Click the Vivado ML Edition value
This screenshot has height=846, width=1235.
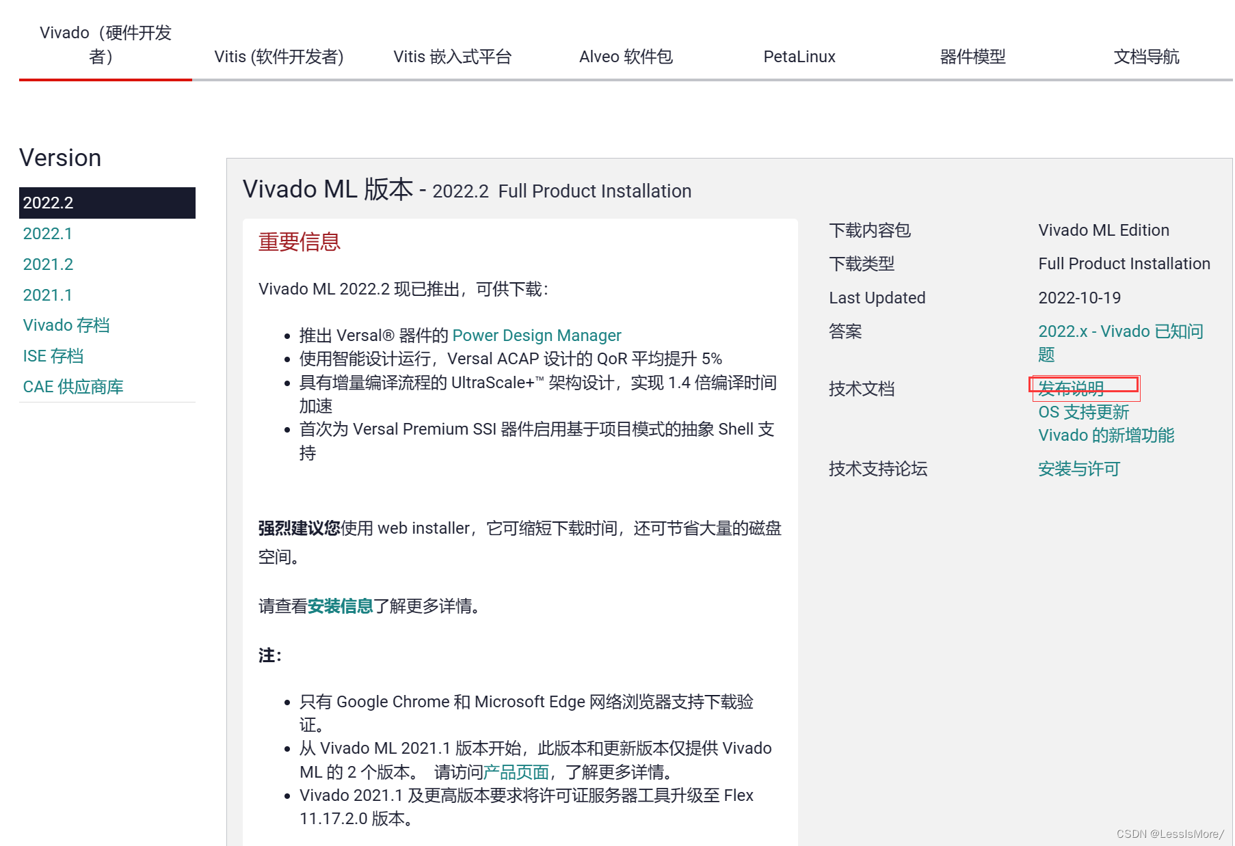coord(1104,230)
